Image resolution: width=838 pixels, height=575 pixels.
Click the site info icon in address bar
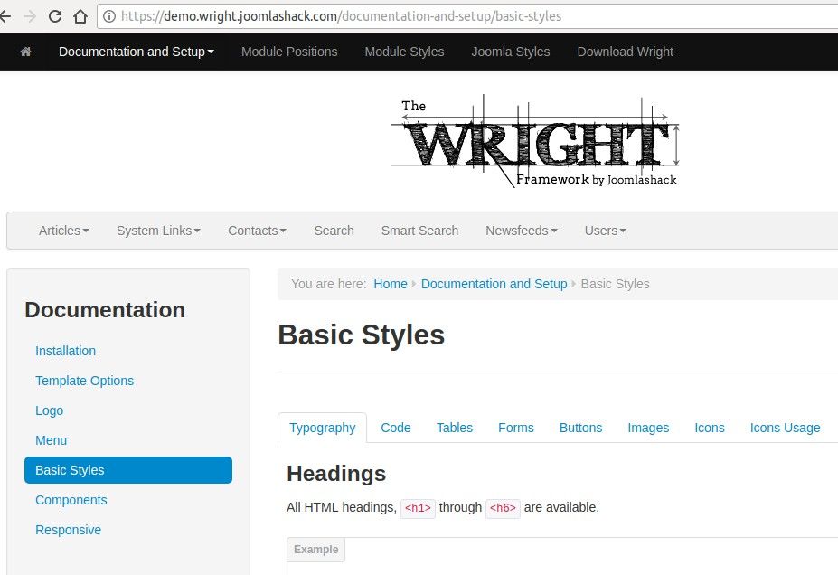(109, 16)
